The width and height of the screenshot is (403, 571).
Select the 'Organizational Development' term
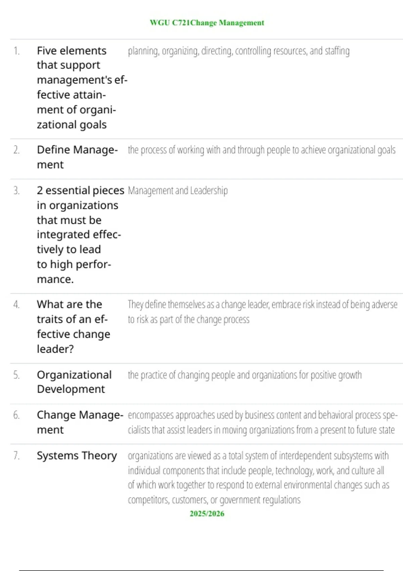74,382
